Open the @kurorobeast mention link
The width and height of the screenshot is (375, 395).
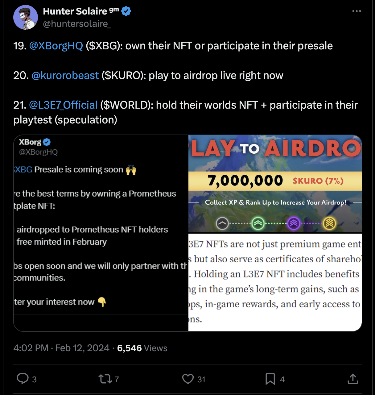pyautogui.click(x=65, y=75)
